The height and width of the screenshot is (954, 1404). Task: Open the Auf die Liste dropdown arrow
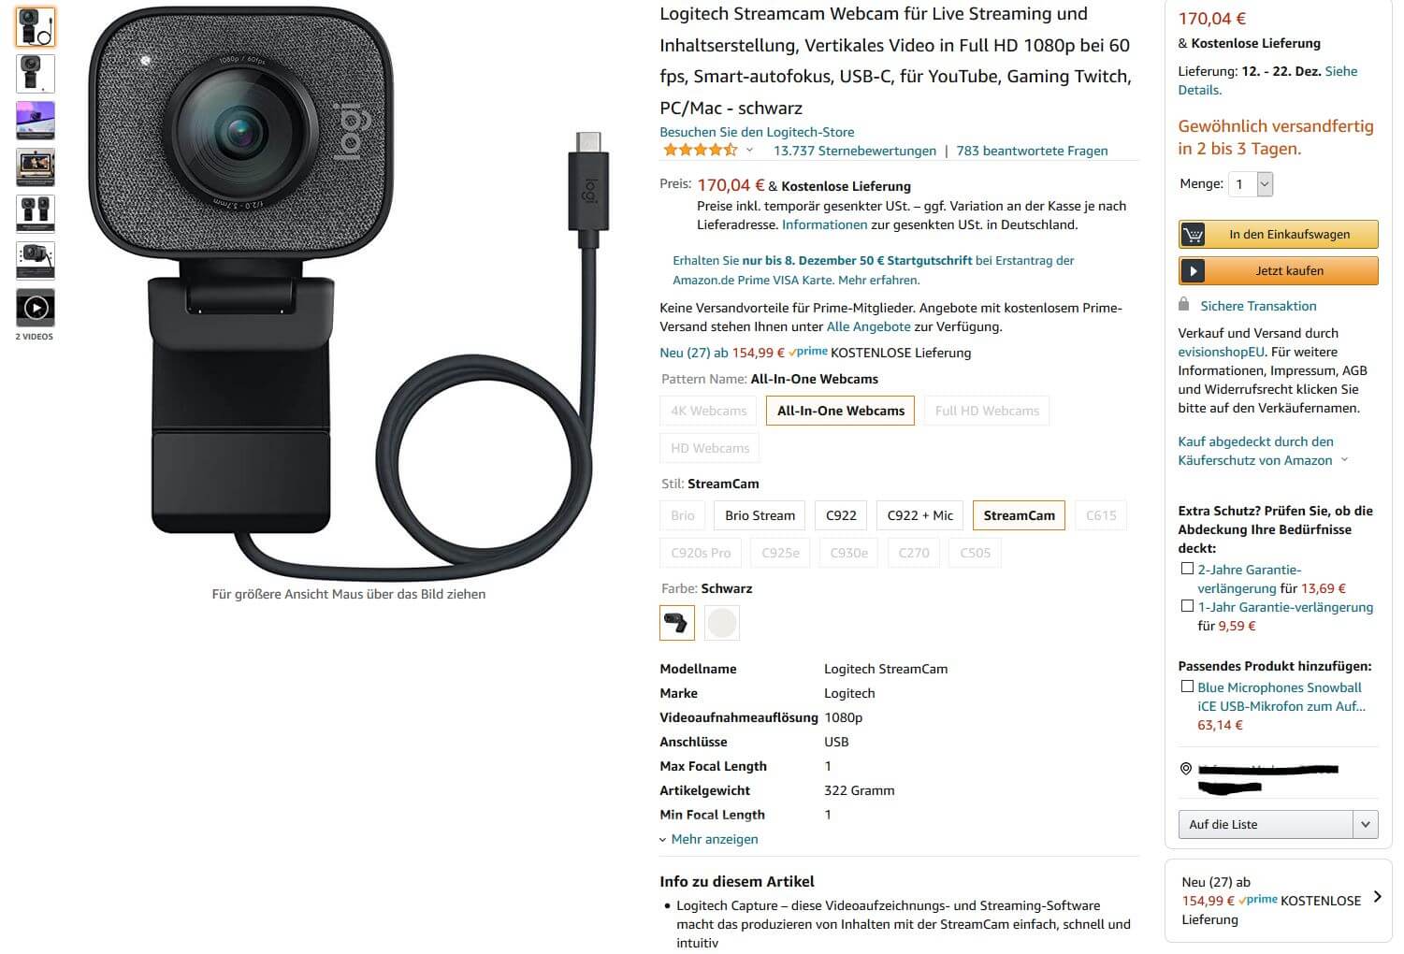pyautogui.click(x=1366, y=824)
